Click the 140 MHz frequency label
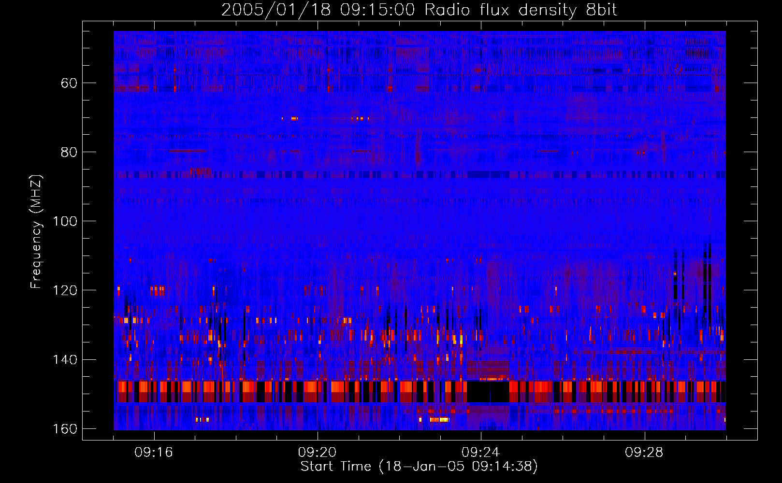This screenshot has width=782, height=483. [x=65, y=360]
